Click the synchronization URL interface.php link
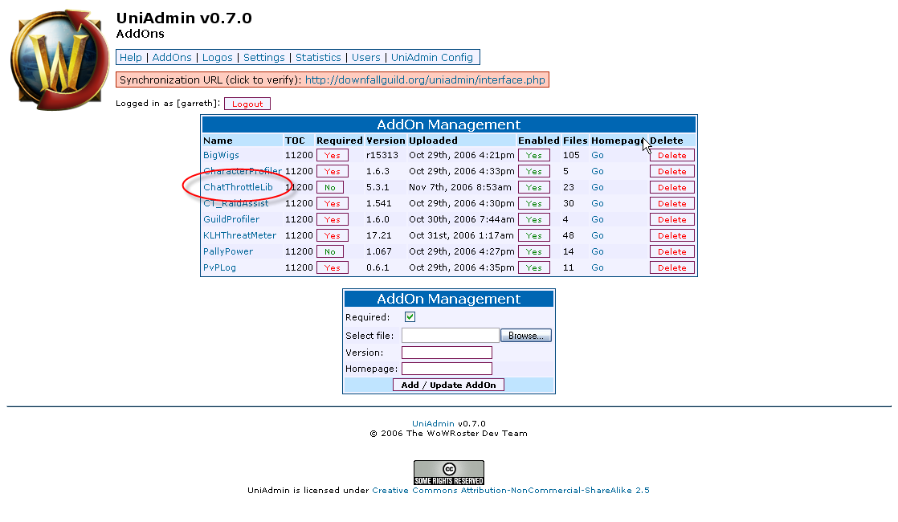898x522 pixels. [425, 80]
